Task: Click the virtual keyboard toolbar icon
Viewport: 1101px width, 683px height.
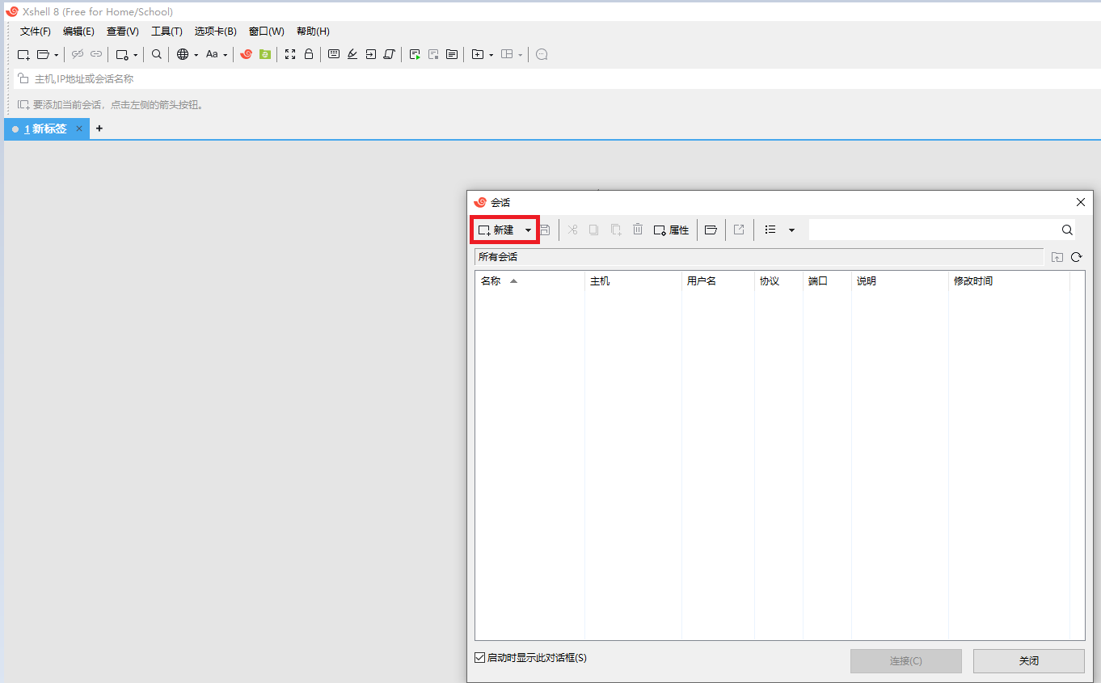Action: 334,54
